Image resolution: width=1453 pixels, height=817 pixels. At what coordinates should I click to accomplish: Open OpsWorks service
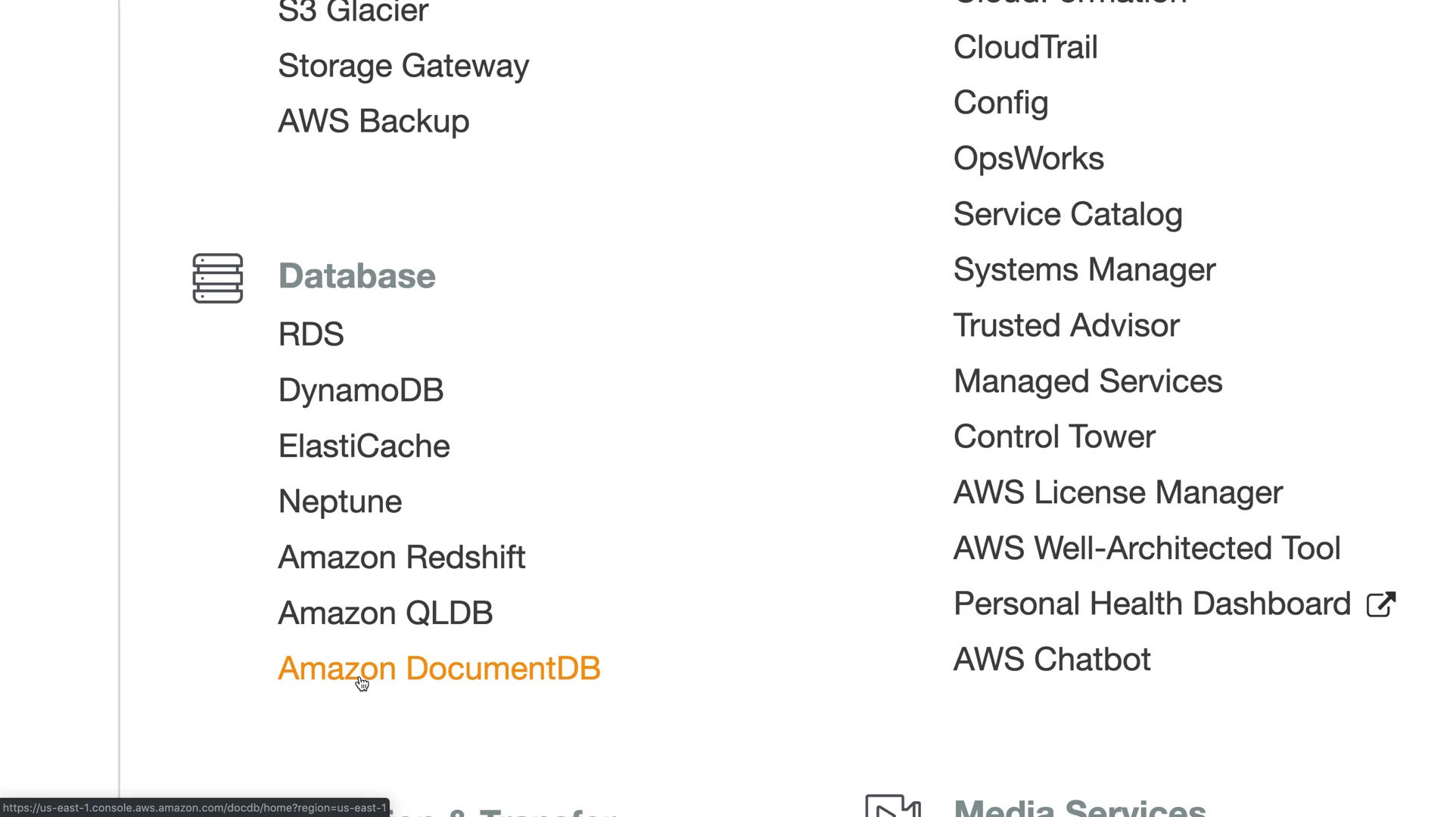[1028, 159]
